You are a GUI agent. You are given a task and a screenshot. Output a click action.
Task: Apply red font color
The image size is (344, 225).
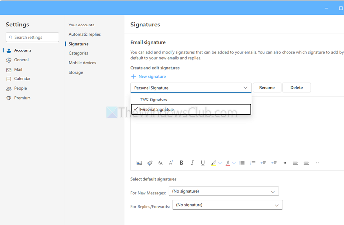(228, 163)
